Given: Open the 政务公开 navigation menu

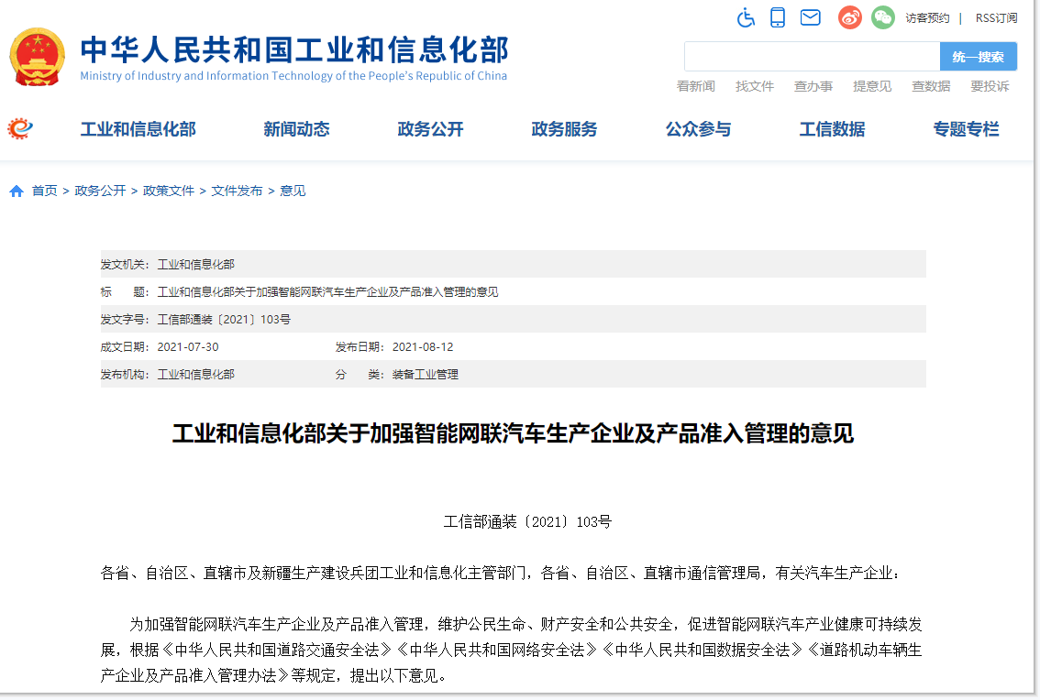Looking at the screenshot, I should click(x=430, y=129).
